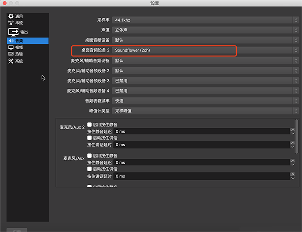Open the 高级 settings label

[19, 61]
